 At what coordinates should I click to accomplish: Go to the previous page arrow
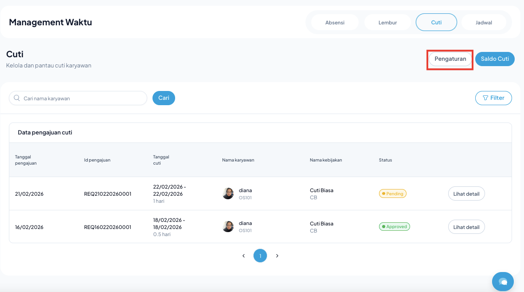(243, 256)
